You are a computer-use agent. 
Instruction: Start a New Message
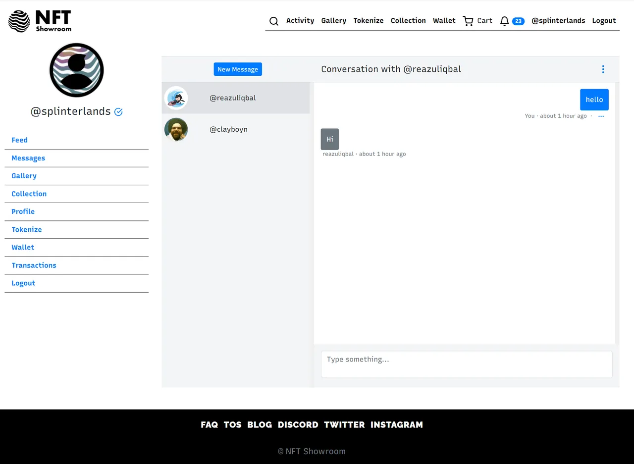point(238,69)
